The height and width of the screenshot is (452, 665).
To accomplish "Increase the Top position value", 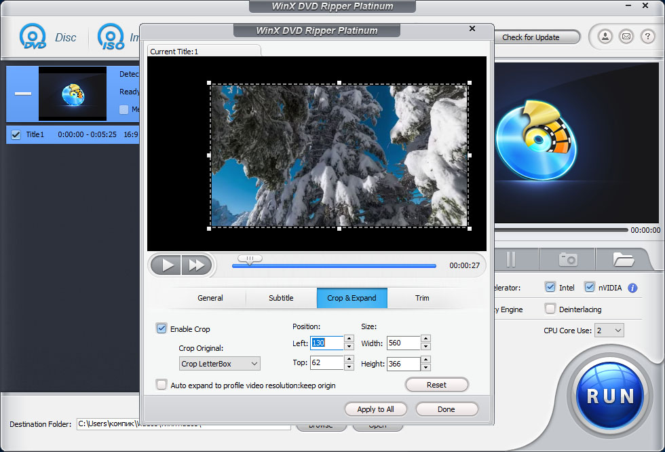I will 349,359.
